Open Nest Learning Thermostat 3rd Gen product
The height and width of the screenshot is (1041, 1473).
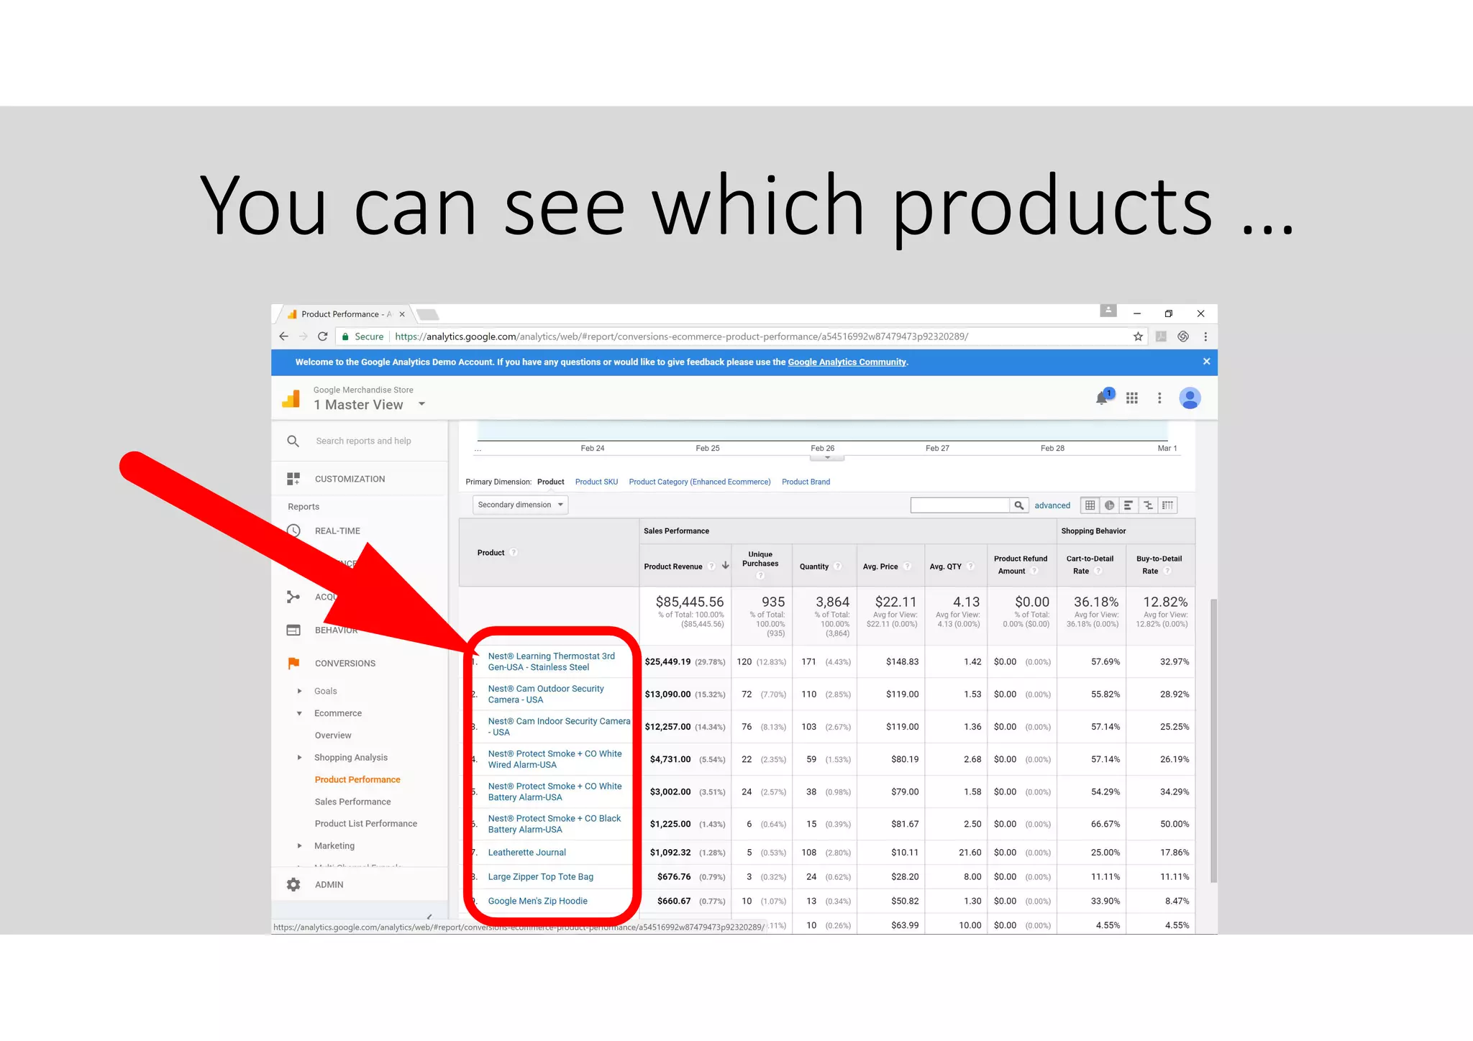tap(552, 661)
